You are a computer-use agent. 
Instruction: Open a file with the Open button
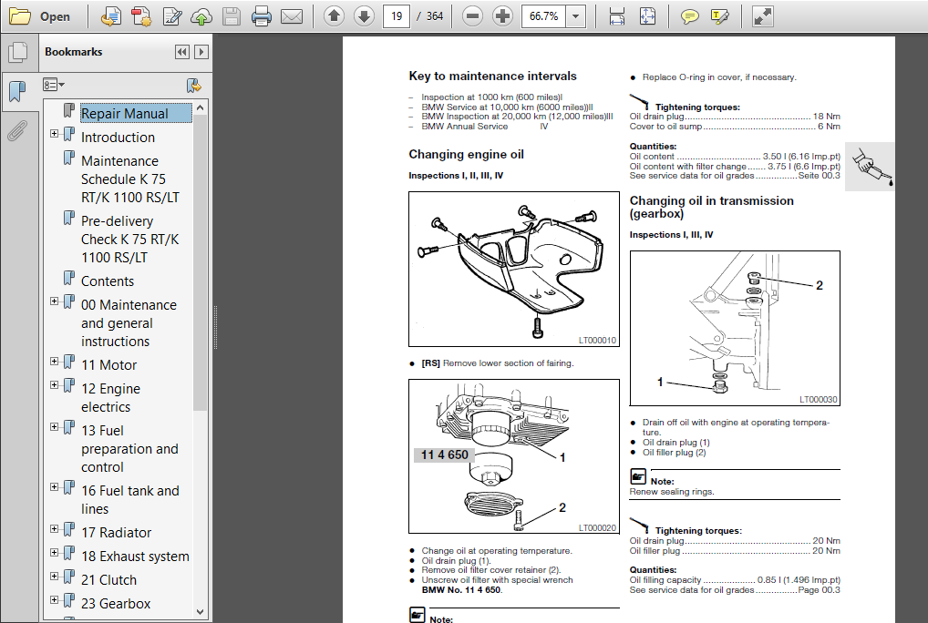[39, 16]
